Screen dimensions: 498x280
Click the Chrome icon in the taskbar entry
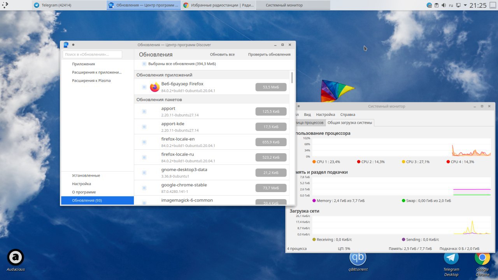[x=186, y=5]
